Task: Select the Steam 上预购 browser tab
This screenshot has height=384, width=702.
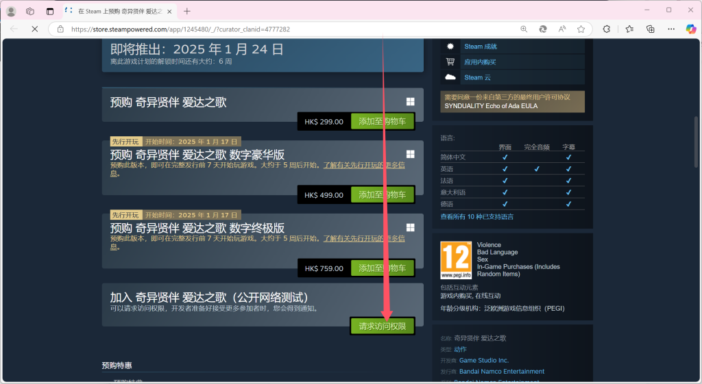Action: [119, 11]
